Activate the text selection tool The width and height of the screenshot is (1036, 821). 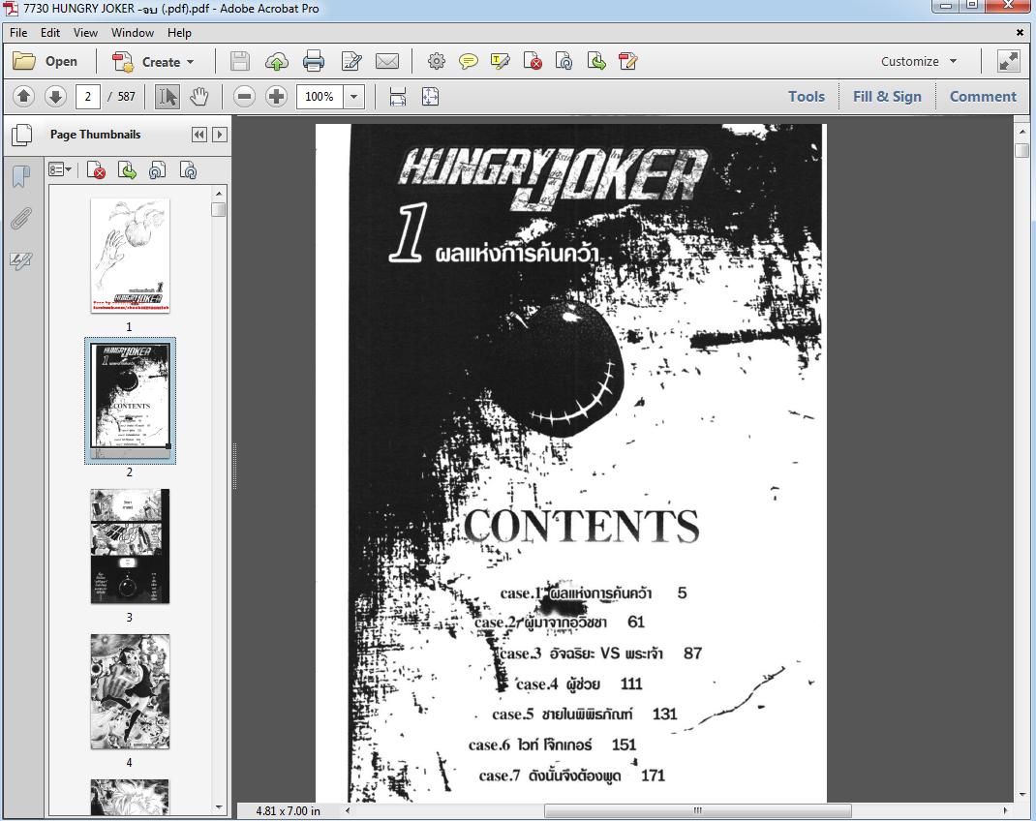pos(168,97)
